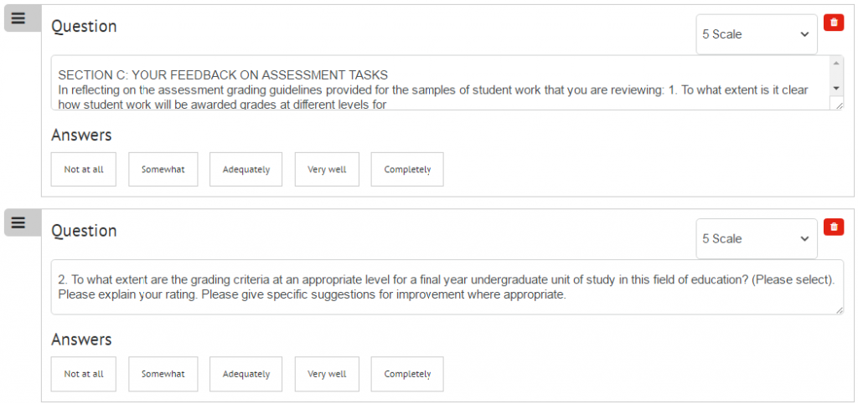Click into the Section C question text area
The height and width of the screenshot is (404, 858).
[x=441, y=83]
